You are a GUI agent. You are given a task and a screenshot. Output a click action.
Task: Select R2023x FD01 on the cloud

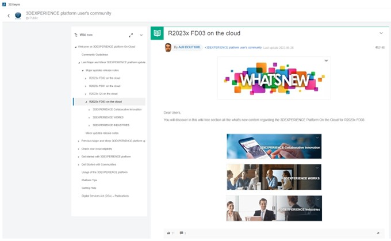pyautogui.click(x=105, y=86)
